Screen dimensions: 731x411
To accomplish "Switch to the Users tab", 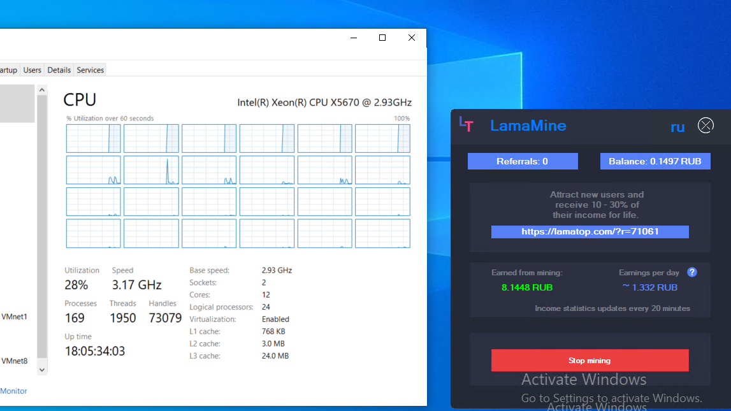I will [32, 70].
